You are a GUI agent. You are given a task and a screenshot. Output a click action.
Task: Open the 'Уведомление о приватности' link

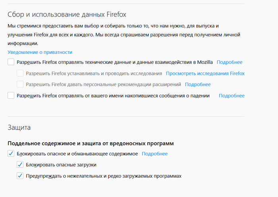coord(40,52)
